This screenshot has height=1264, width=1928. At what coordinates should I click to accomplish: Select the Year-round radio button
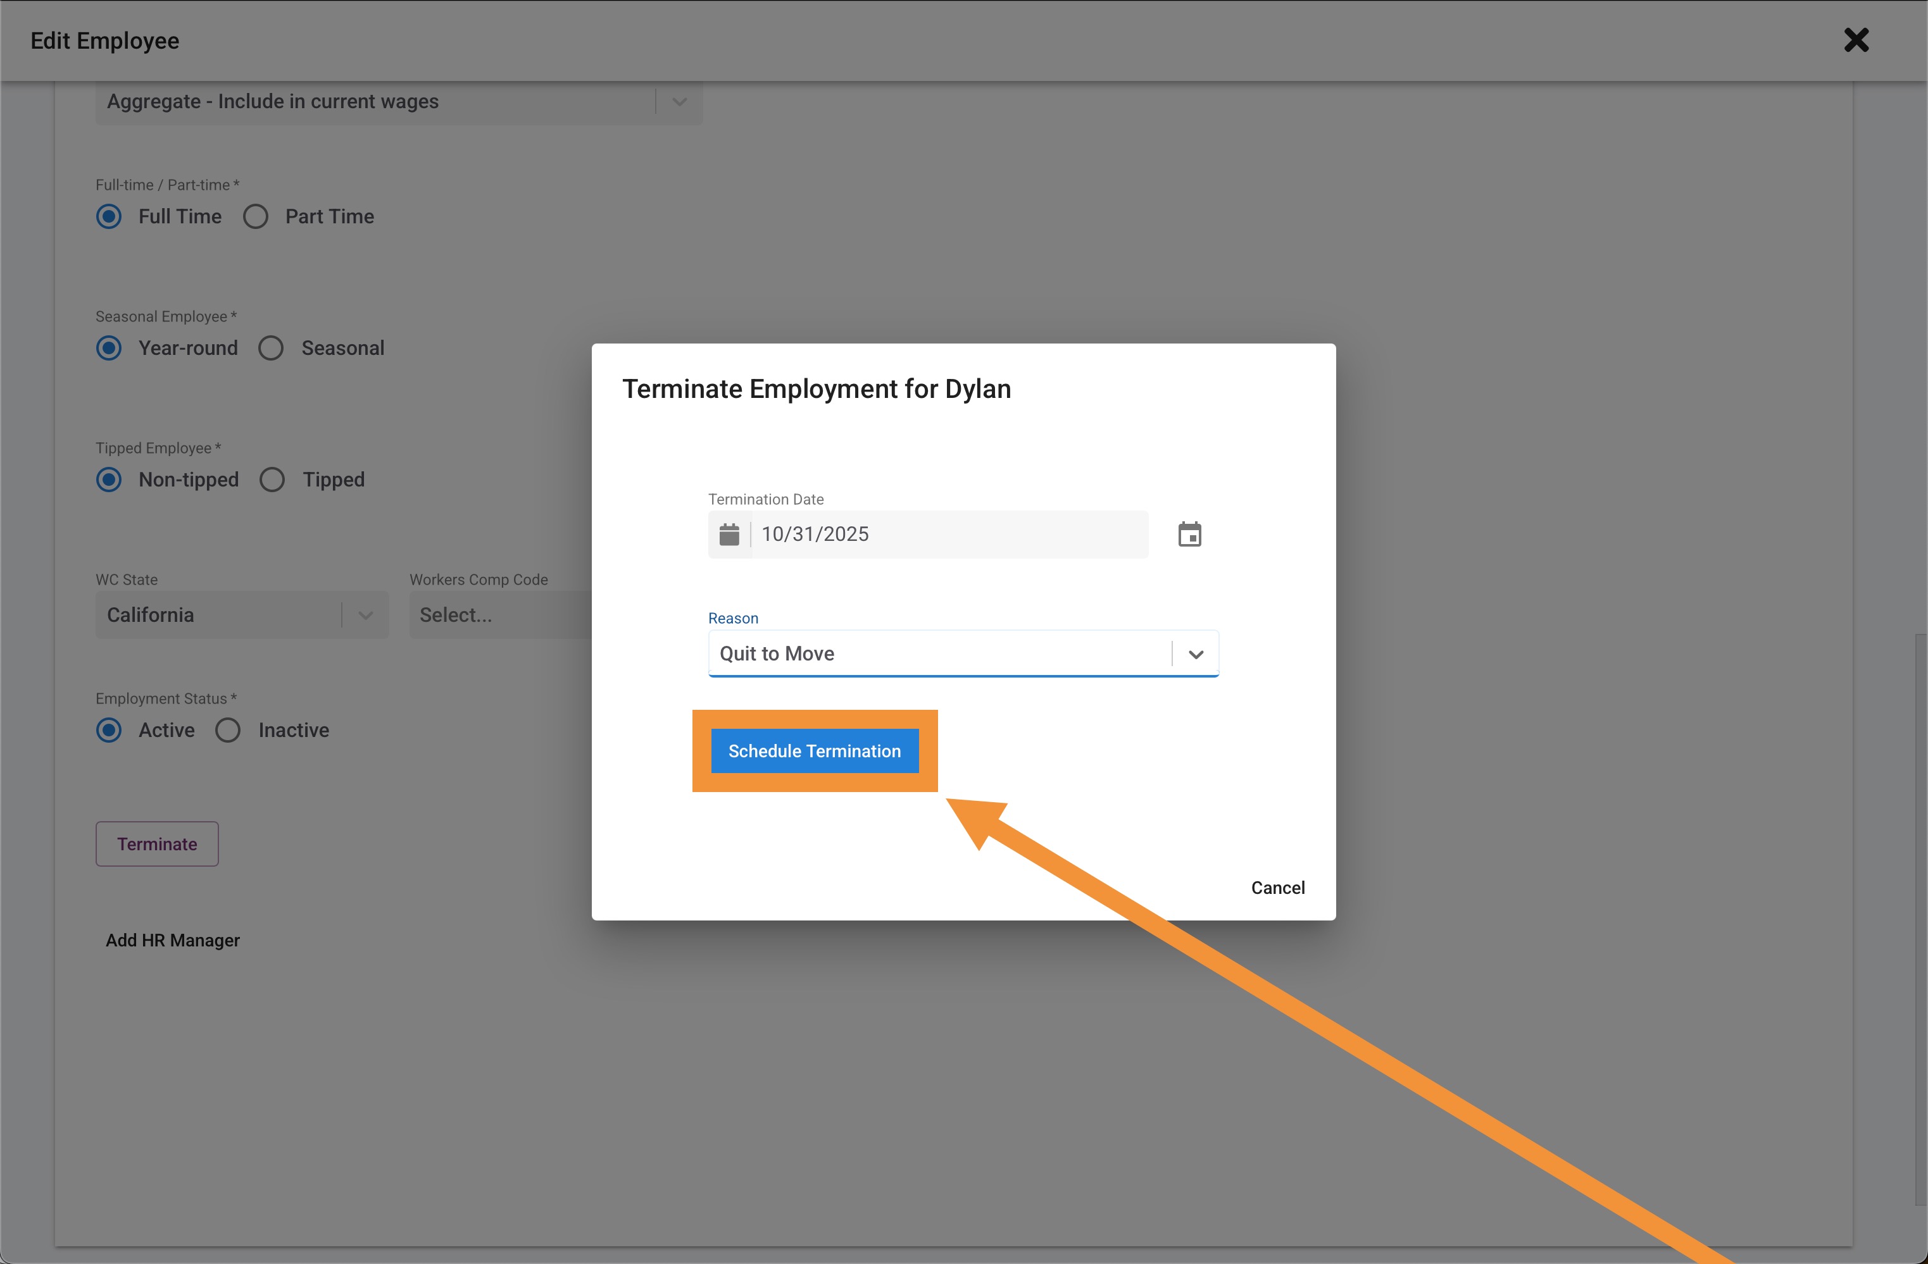pos(110,348)
